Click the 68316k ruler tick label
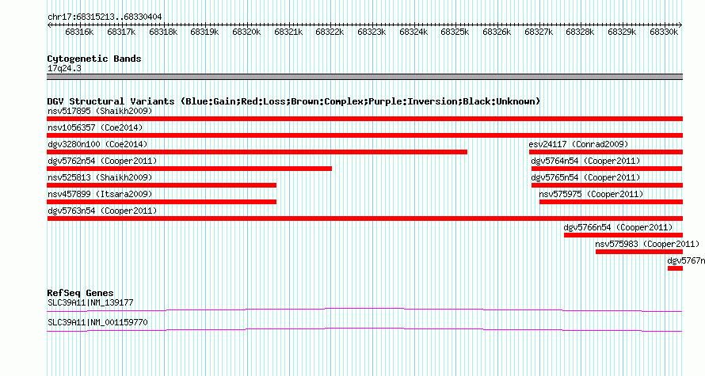This screenshot has width=705, height=376. point(79,32)
